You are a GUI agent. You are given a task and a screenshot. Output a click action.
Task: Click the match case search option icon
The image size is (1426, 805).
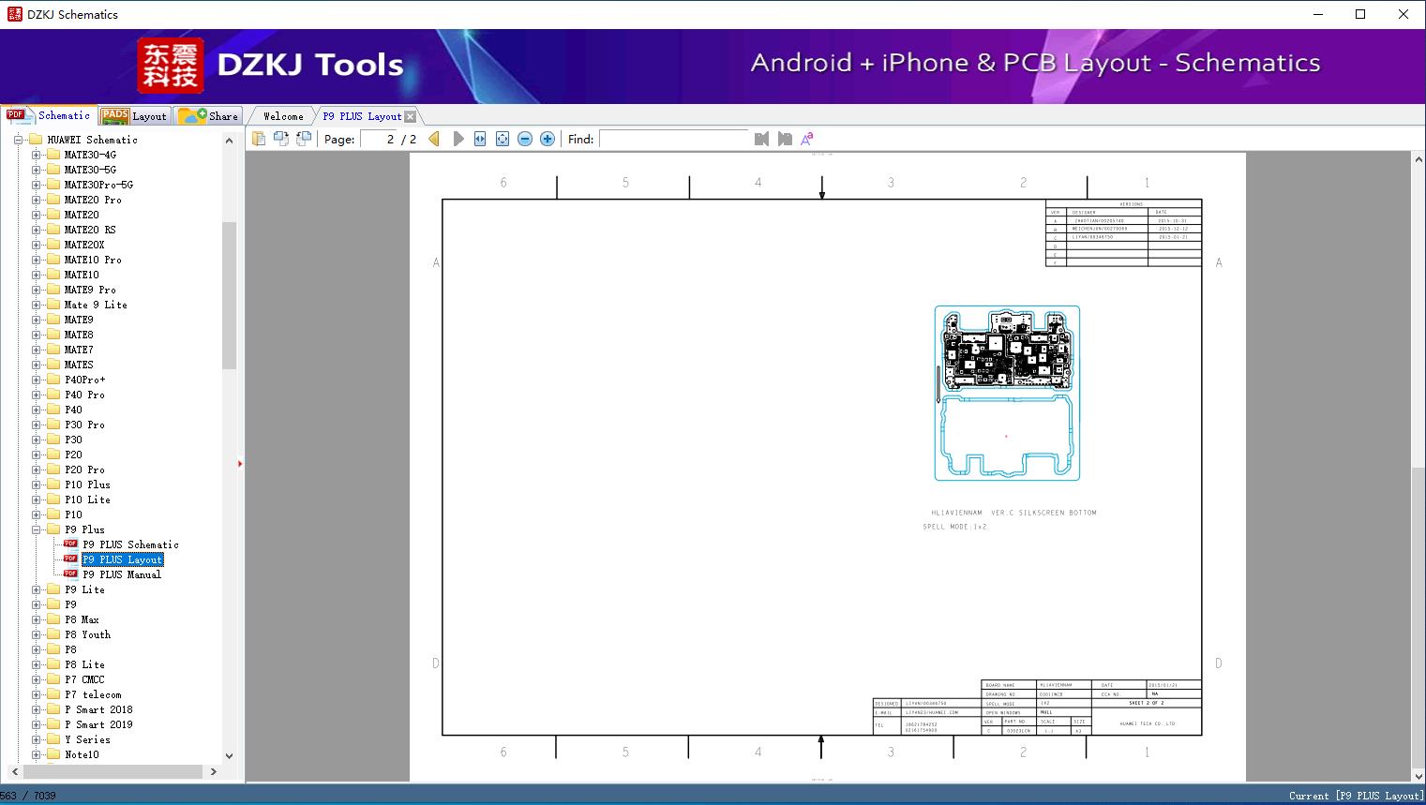807,139
